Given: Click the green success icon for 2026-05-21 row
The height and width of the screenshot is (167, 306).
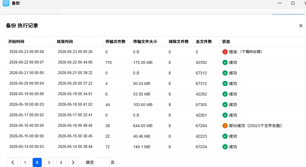Looking at the screenshot, I should pyautogui.click(x=225, y=73).
